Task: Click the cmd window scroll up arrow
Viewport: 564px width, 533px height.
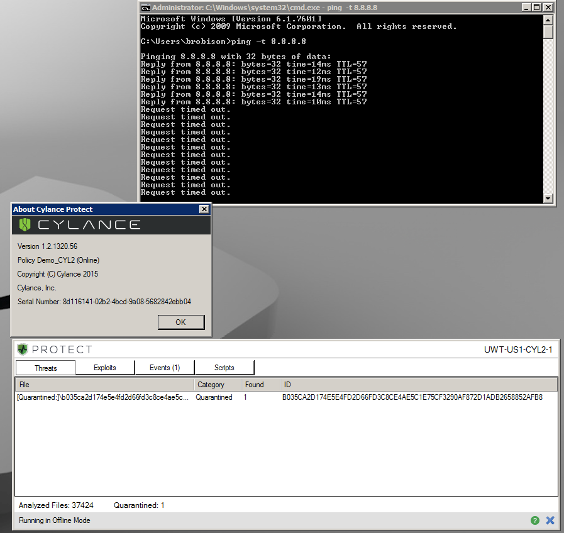Action: pyautogui.click(x=548, y=19)
